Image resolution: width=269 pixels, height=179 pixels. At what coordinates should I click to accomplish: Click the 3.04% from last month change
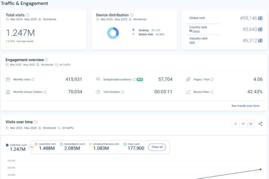tap(19, 41)
